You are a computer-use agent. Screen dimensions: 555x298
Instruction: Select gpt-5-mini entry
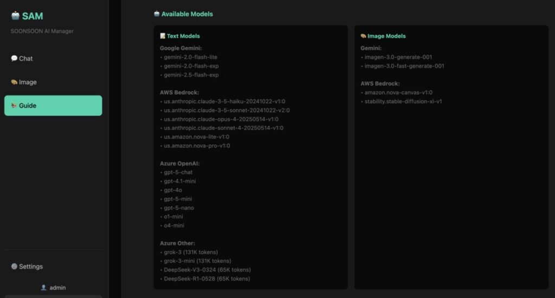pos(178,199)
